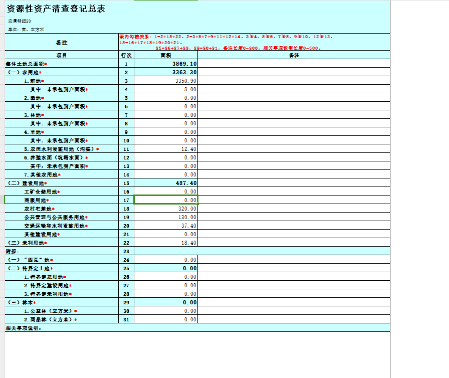The image size is (449, 378).
Task: Click the （三）未利用地 label cell
Action: (62, 243)
